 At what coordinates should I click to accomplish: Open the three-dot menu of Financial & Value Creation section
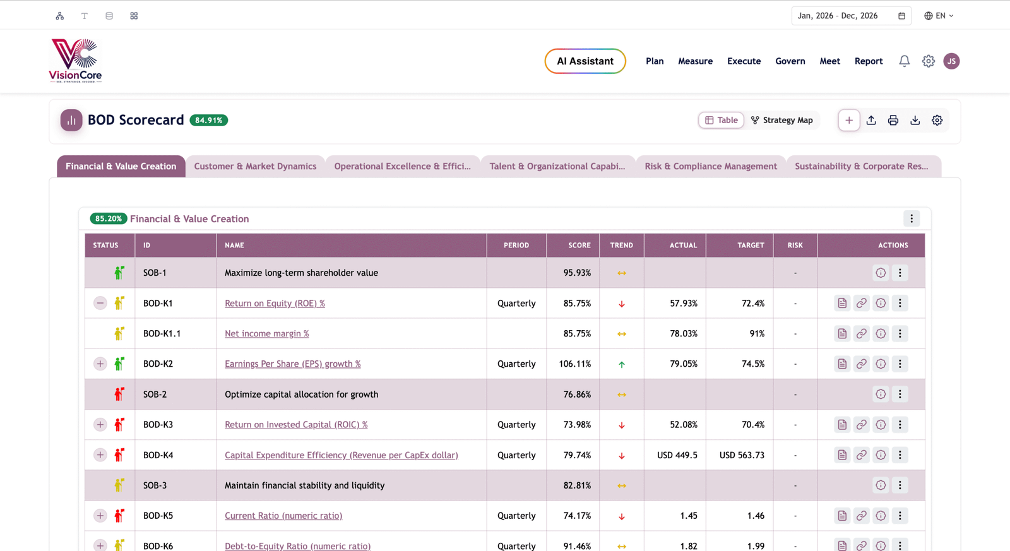tap(912, 218)
